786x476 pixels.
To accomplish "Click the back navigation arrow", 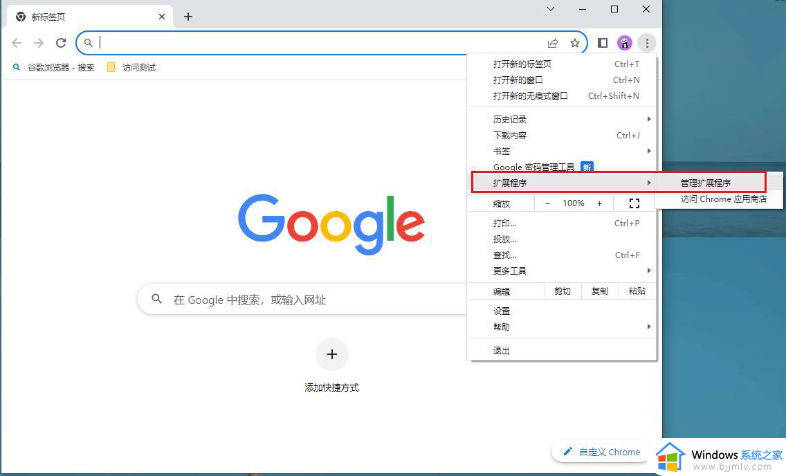I will 17,43.
